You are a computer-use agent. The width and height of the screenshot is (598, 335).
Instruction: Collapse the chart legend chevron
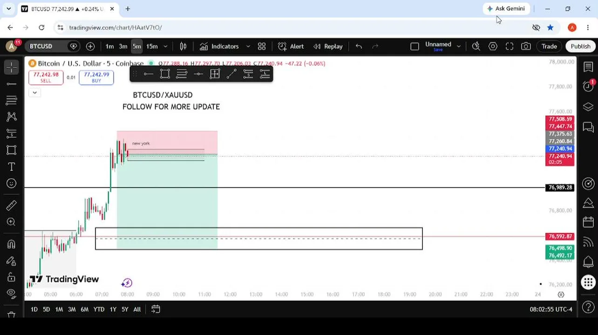pos(34,93)
